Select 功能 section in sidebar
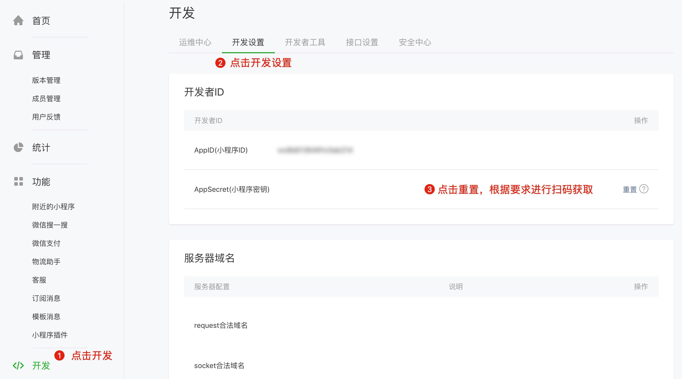The width and height of the screenshot is (682, 379). 41,182
